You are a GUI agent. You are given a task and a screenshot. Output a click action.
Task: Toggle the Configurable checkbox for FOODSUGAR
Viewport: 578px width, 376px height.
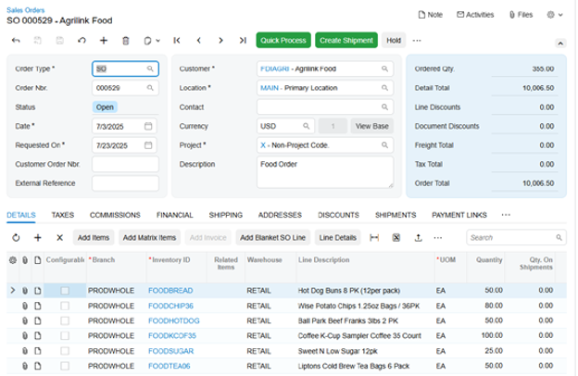click(x=65, y=351)
